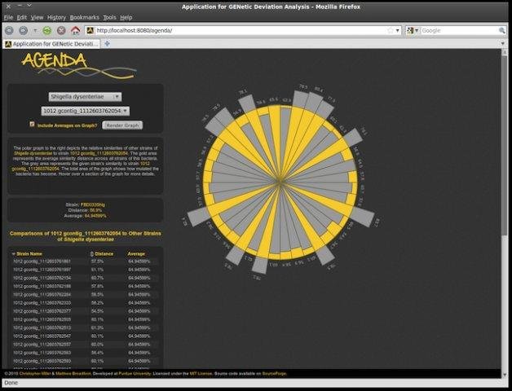This screenshot has height=391, width=512.
Task: Open the list-all-tabs arrow
Action: tap(503, 43)
